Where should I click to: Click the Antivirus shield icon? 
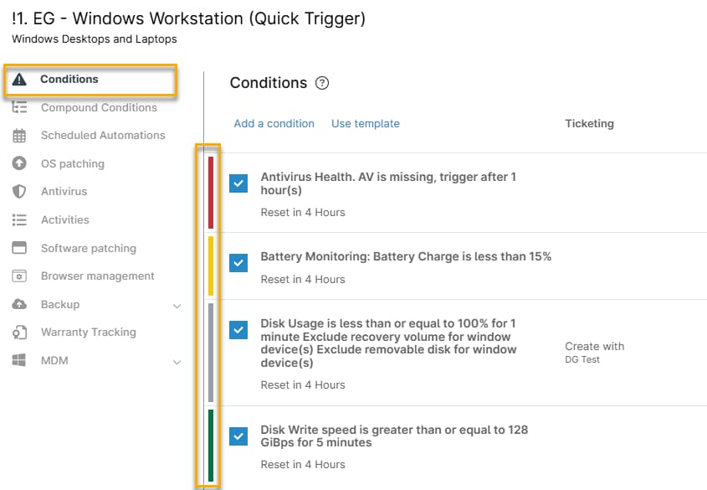click(19, 192)
